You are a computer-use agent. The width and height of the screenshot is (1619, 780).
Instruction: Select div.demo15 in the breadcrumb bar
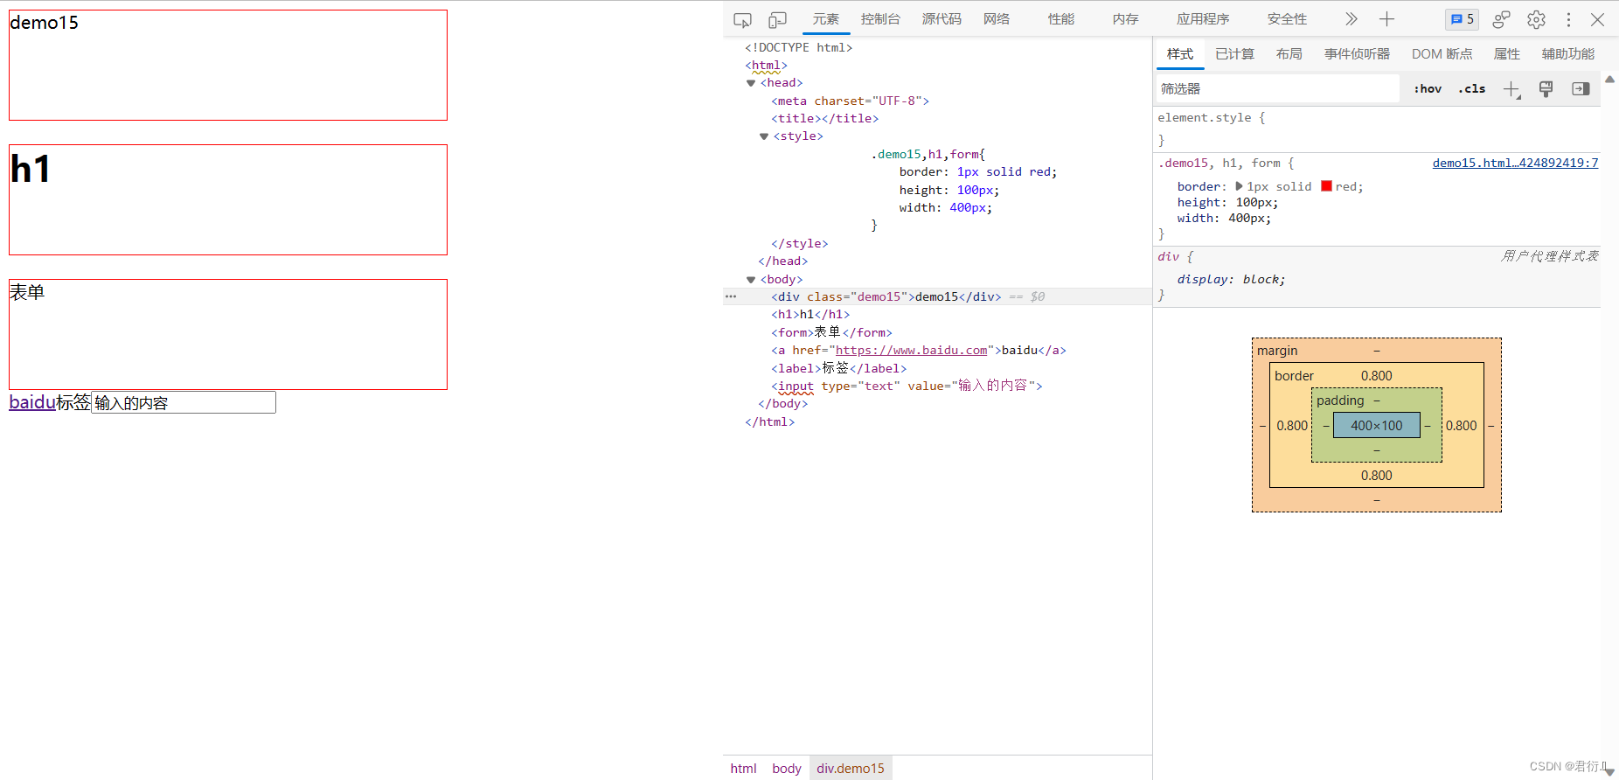[x=851, y=769]
